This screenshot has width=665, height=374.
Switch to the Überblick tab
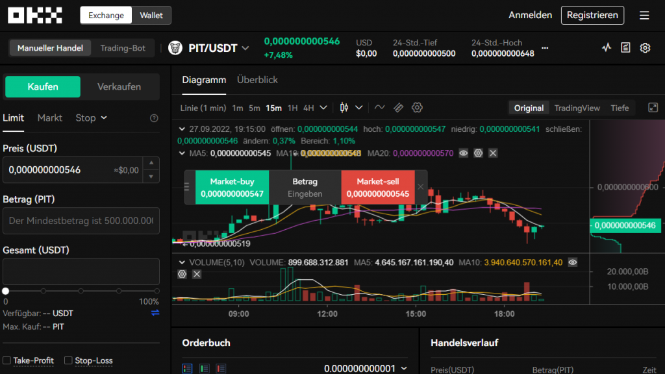[257, 80]
